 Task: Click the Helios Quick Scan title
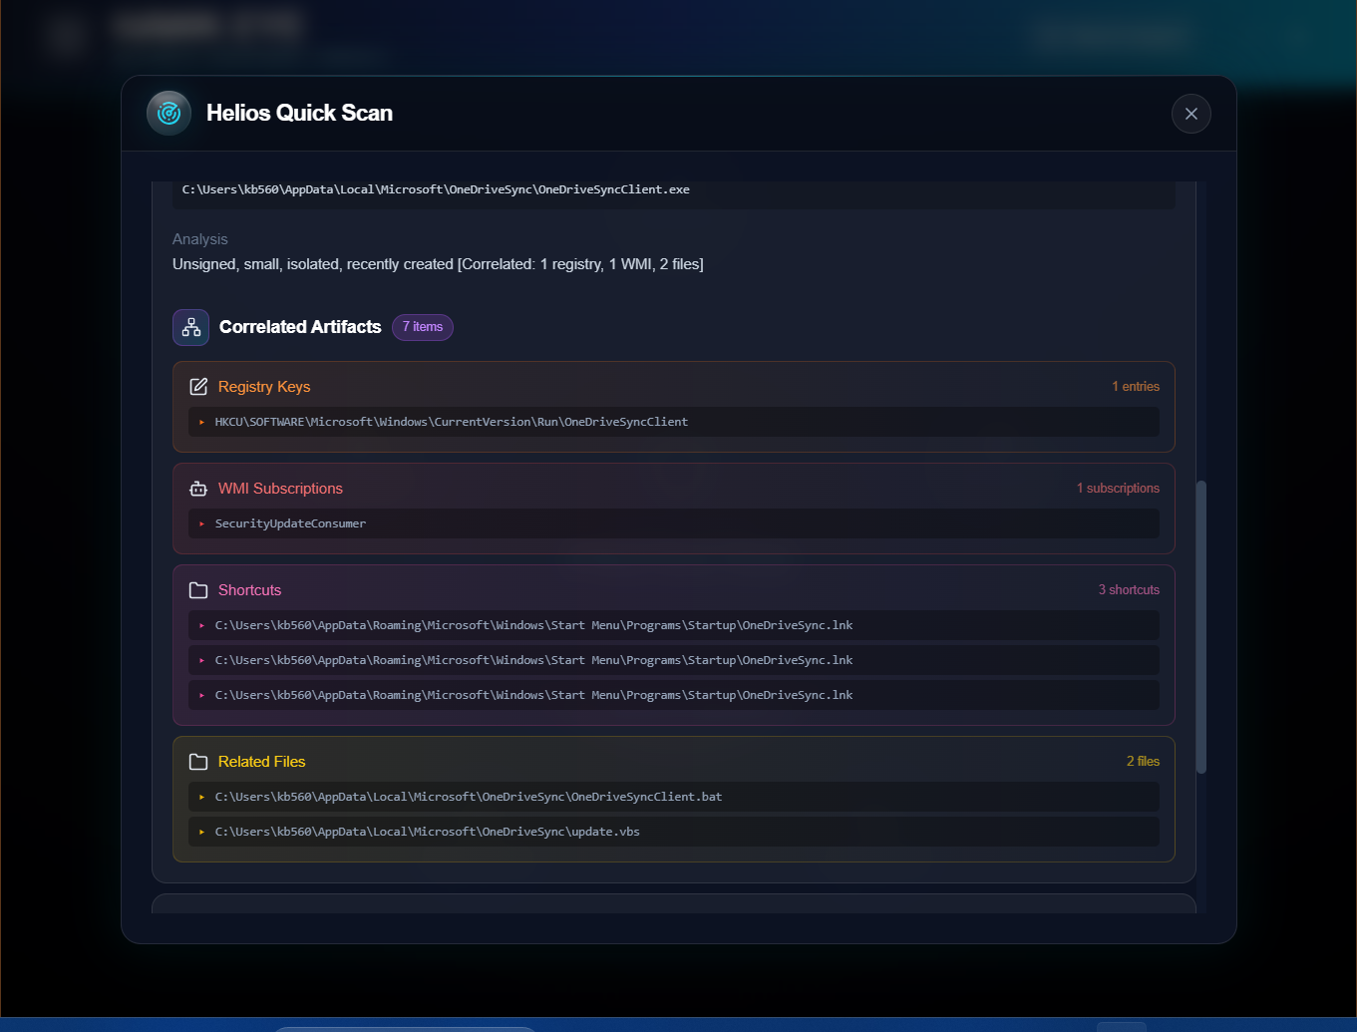(x=299, y=113)
